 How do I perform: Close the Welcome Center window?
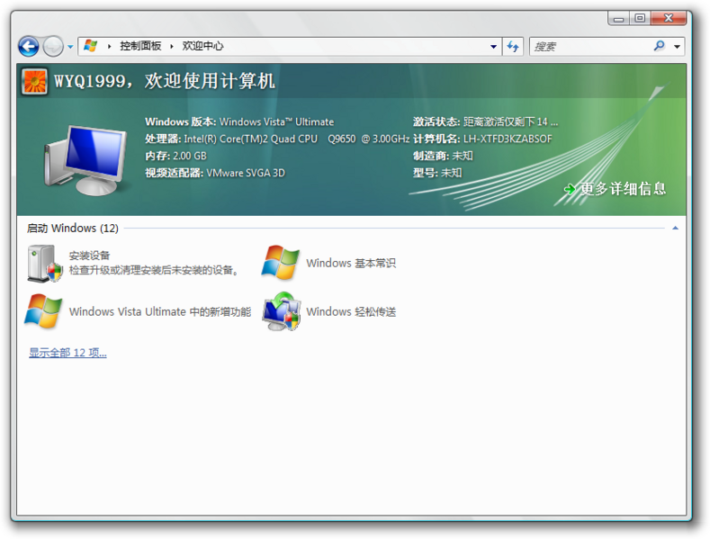[669, 18]
